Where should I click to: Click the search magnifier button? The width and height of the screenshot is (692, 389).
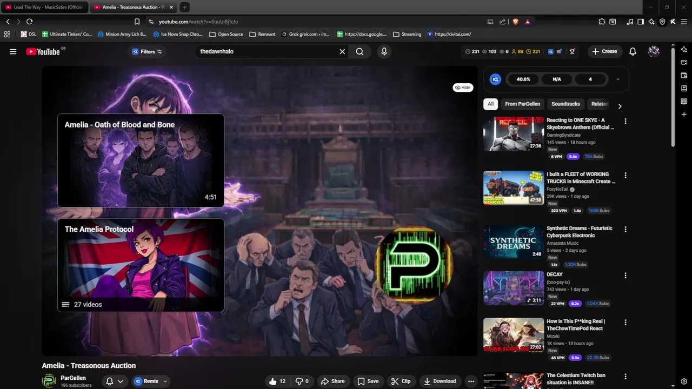pyautogui.click(x=360, y=51)
